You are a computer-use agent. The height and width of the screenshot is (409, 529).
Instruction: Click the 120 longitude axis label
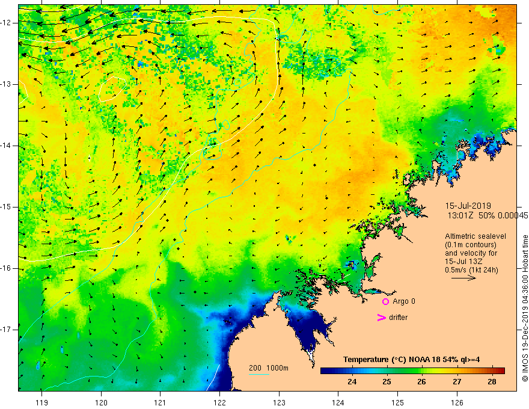pos(101,402)
